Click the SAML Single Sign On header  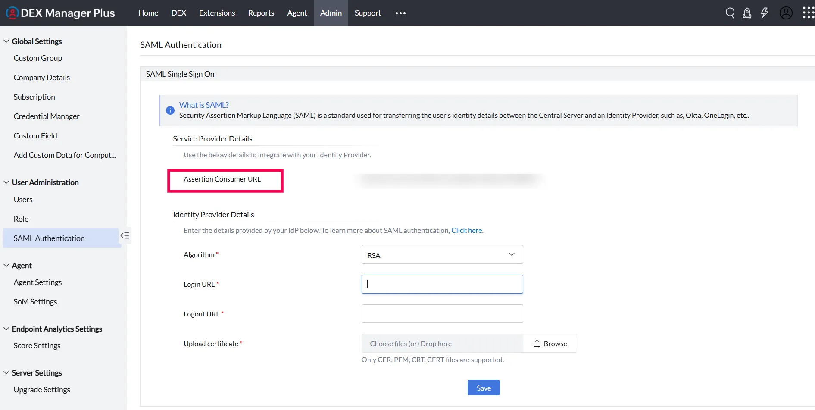point(180,74)
